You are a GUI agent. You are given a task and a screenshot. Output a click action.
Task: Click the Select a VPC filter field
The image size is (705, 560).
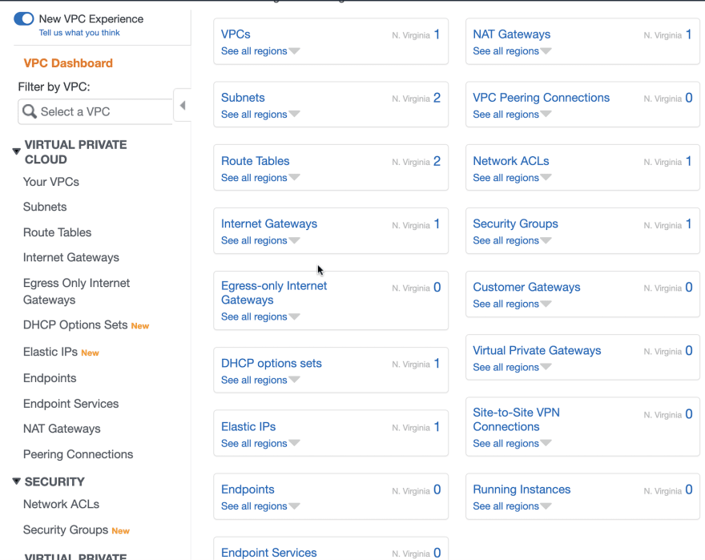[95, 111]
